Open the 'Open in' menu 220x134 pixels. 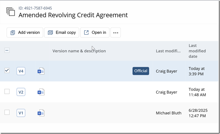[95, 33]
